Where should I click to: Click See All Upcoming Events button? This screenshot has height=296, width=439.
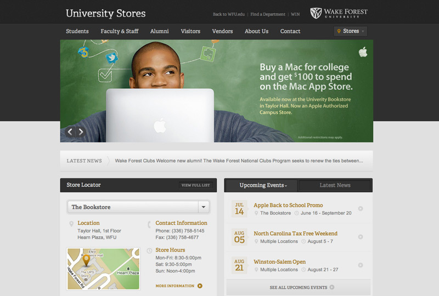299,287
